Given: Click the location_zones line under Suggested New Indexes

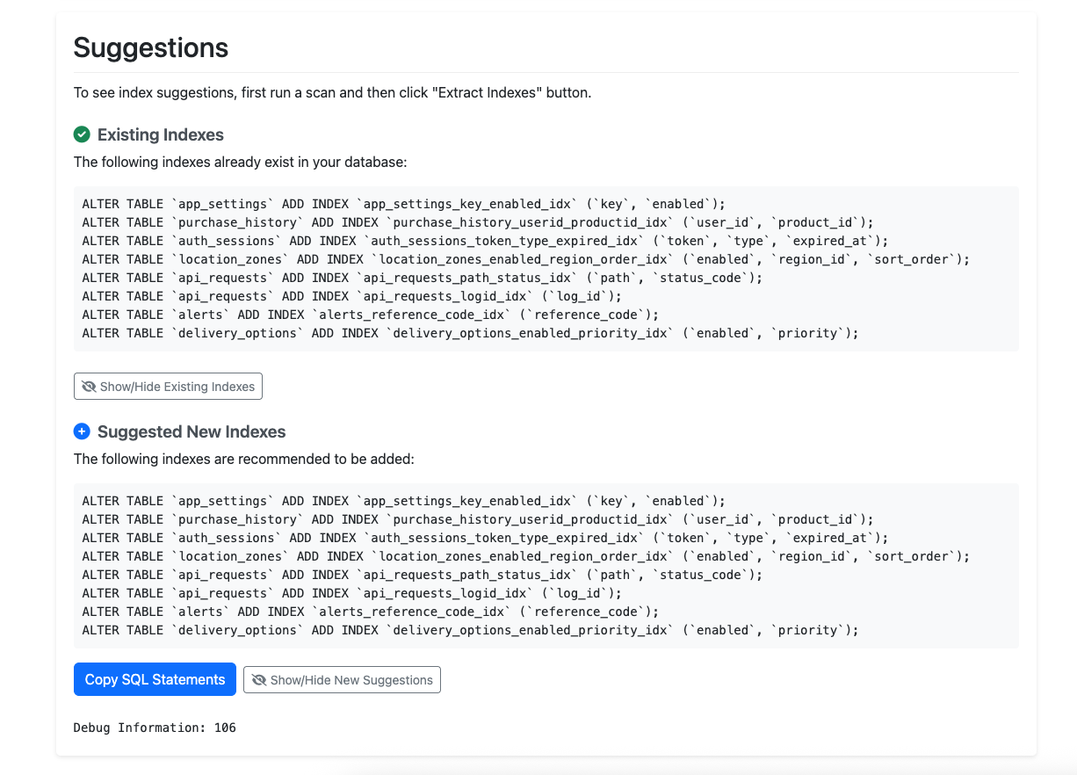Looking at the screenshot, I should pyautogui.click(x=525, y=556).
